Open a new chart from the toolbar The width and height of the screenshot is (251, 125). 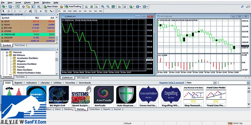[x=3, y=7]
